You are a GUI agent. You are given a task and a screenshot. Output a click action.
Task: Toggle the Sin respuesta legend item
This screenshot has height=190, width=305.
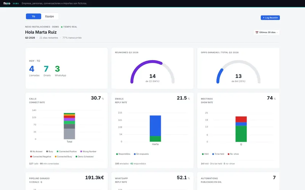coord(141,154)
